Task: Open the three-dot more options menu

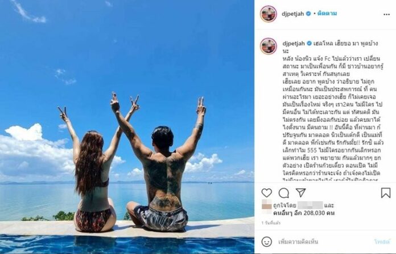Action: [386, 15]
